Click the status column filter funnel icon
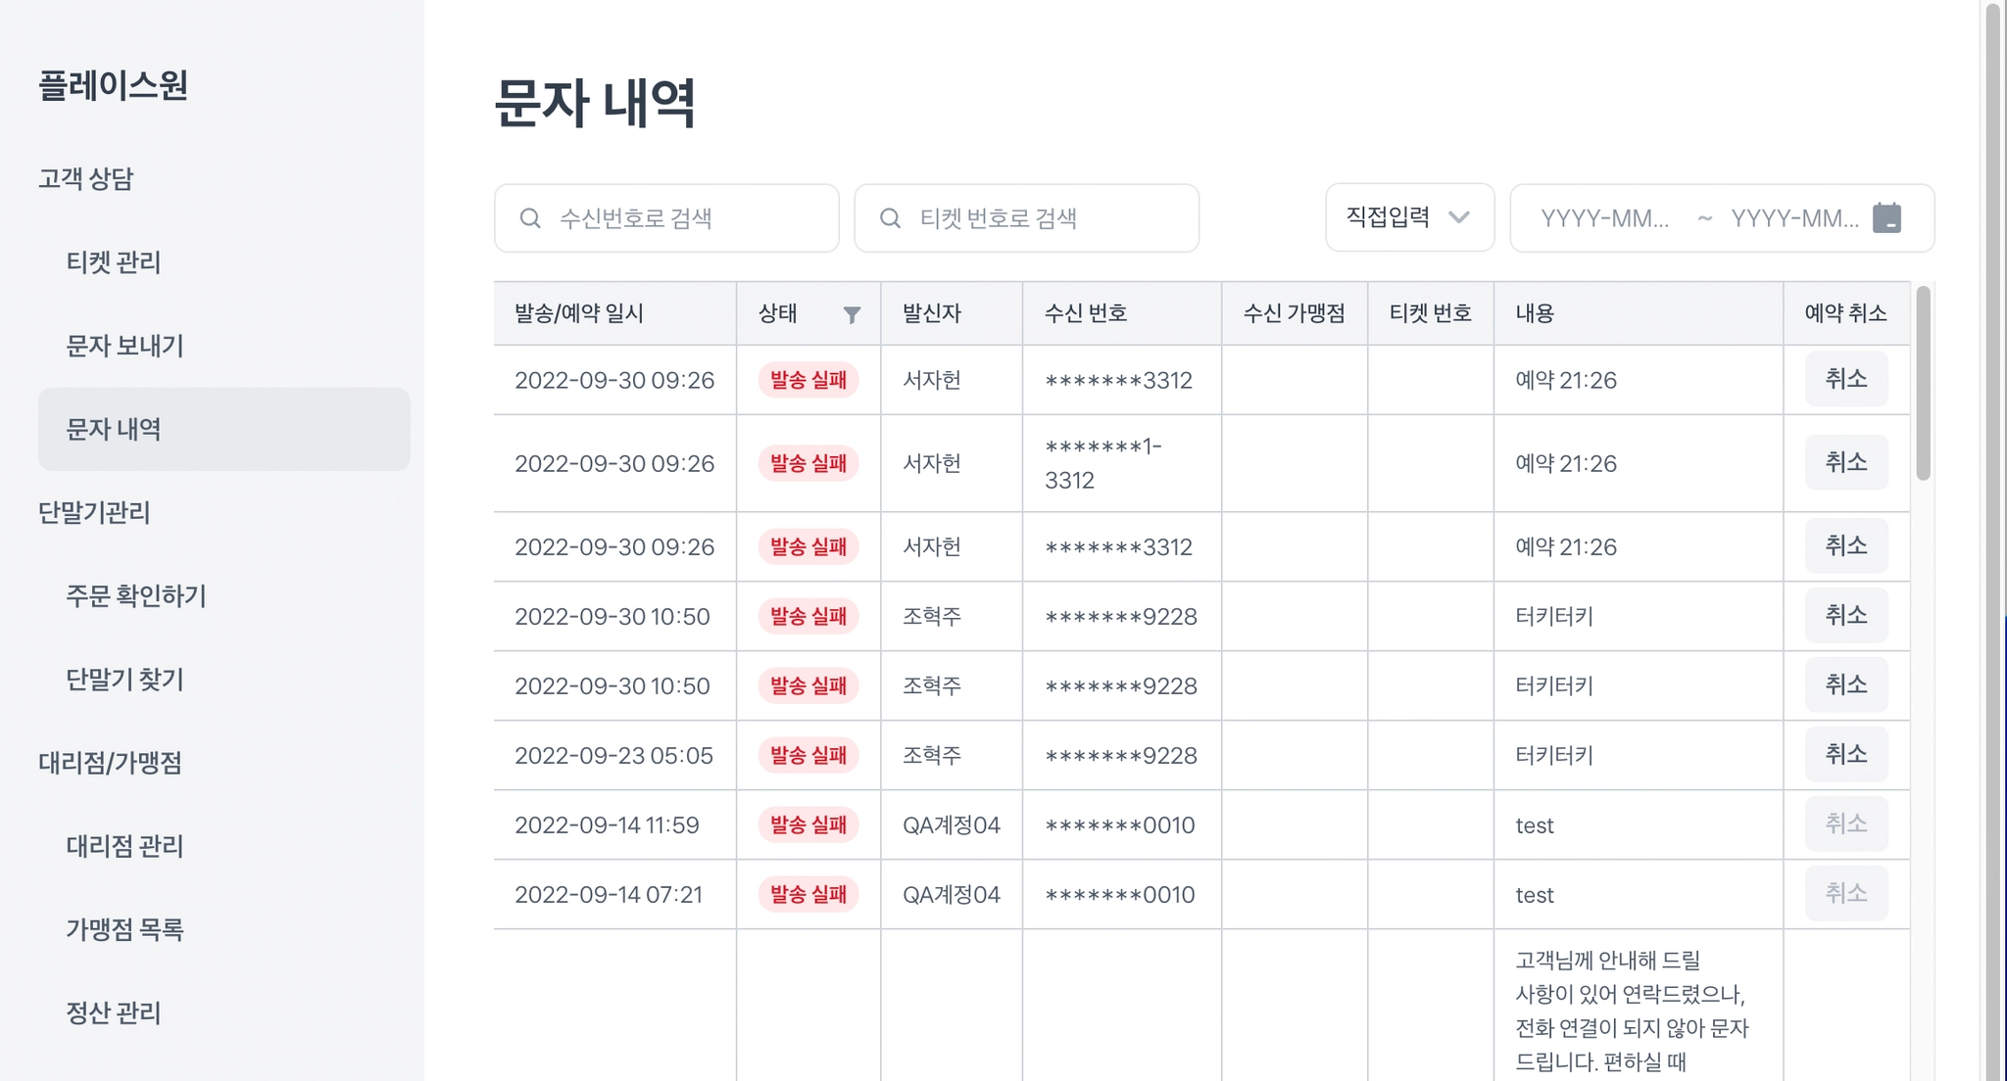This screenshot has width=2007, height=1081. pyautogui.click(x=852, y=314)
